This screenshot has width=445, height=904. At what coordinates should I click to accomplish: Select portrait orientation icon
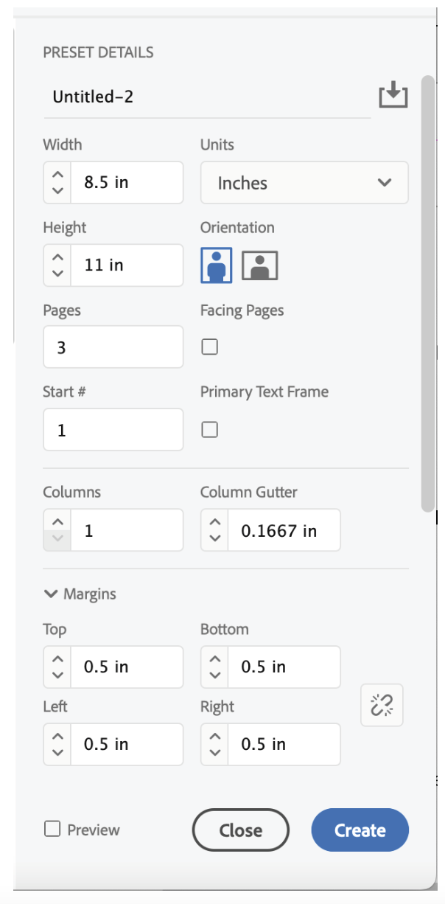[217, 265]
